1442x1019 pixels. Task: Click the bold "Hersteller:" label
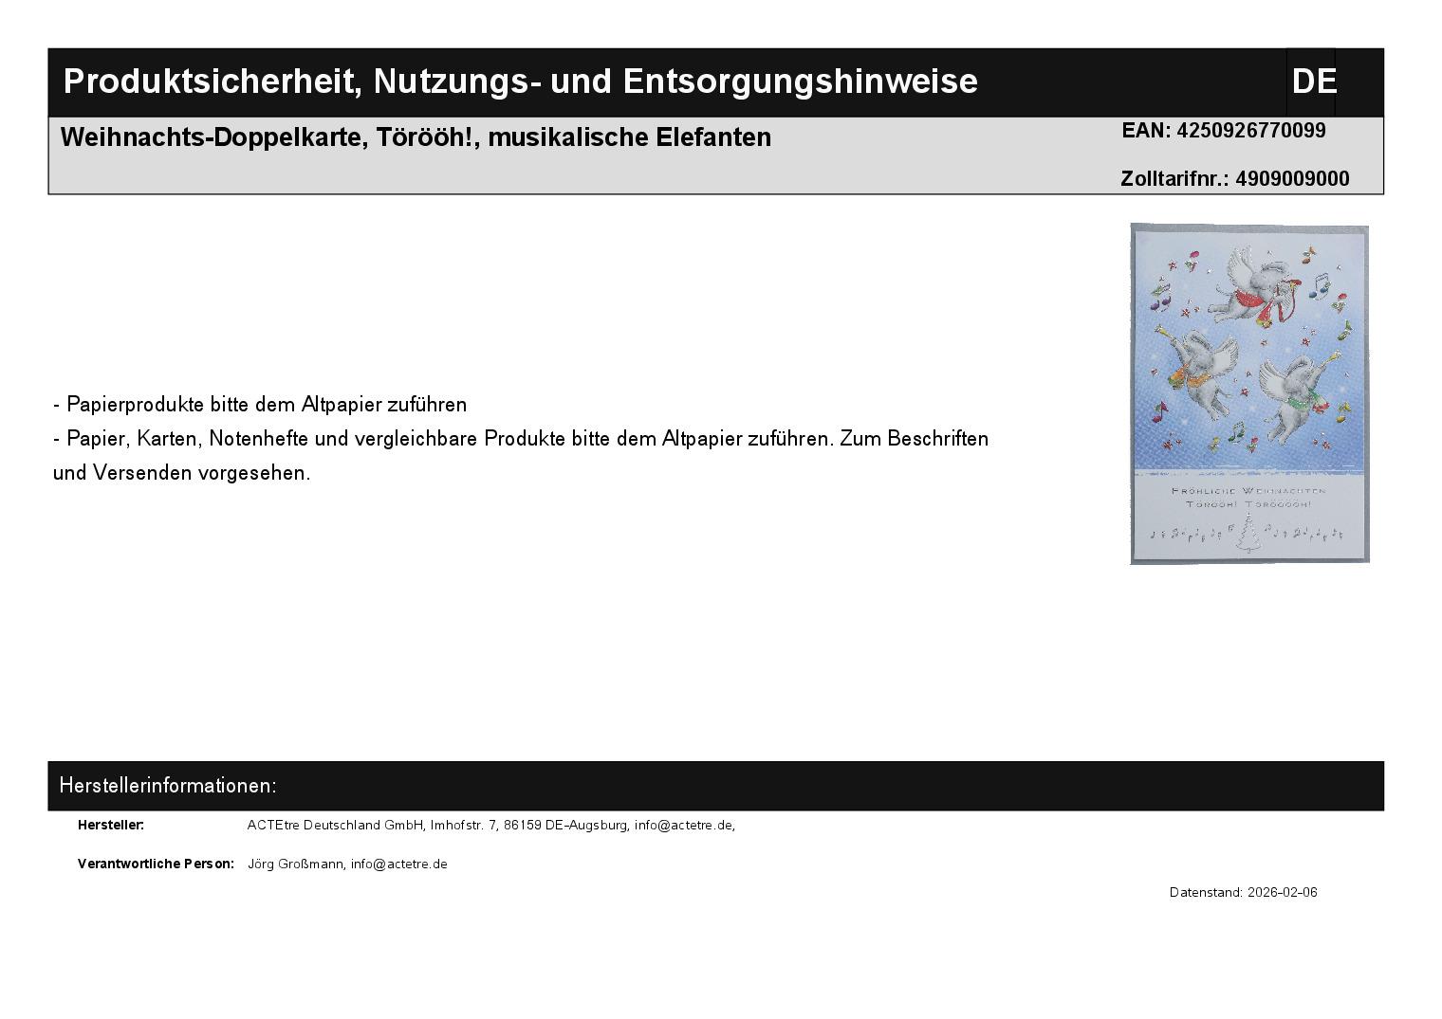click(111, 826)
